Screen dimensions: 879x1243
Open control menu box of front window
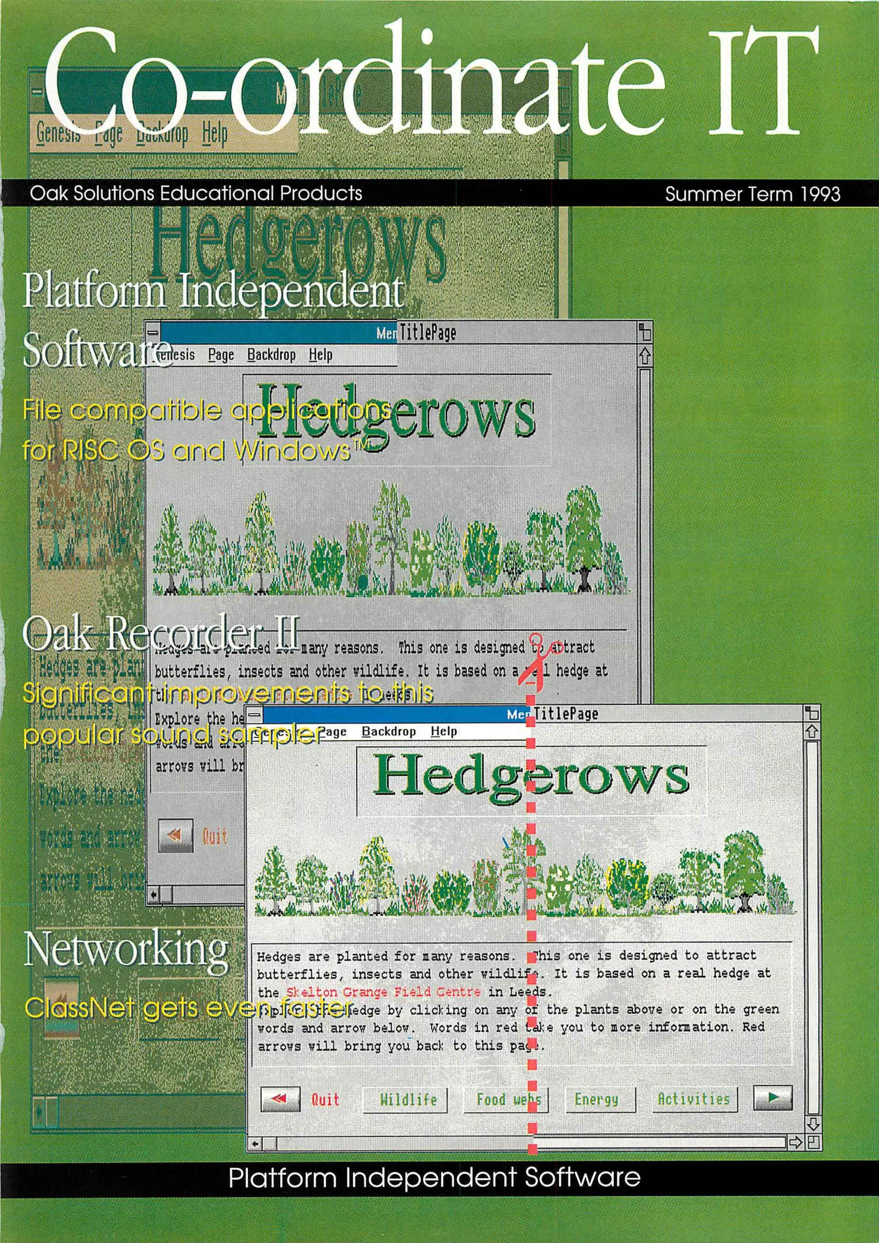pyautogui.click(x=255, y=715)
